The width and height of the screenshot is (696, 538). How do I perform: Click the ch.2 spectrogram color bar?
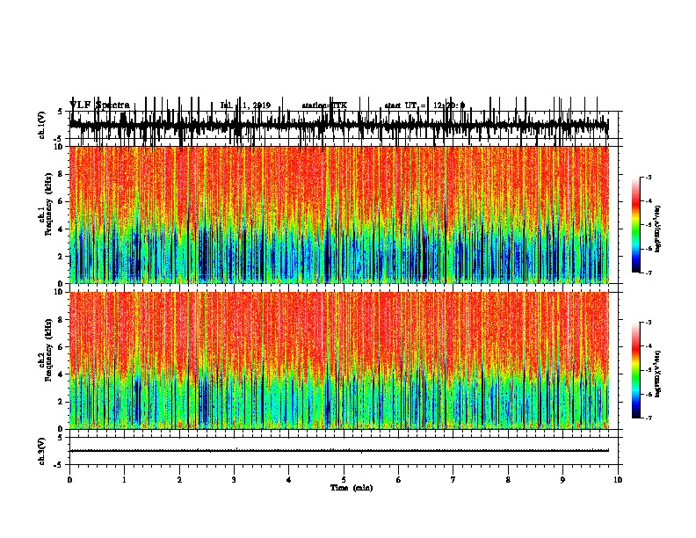(x=635, y=370)
